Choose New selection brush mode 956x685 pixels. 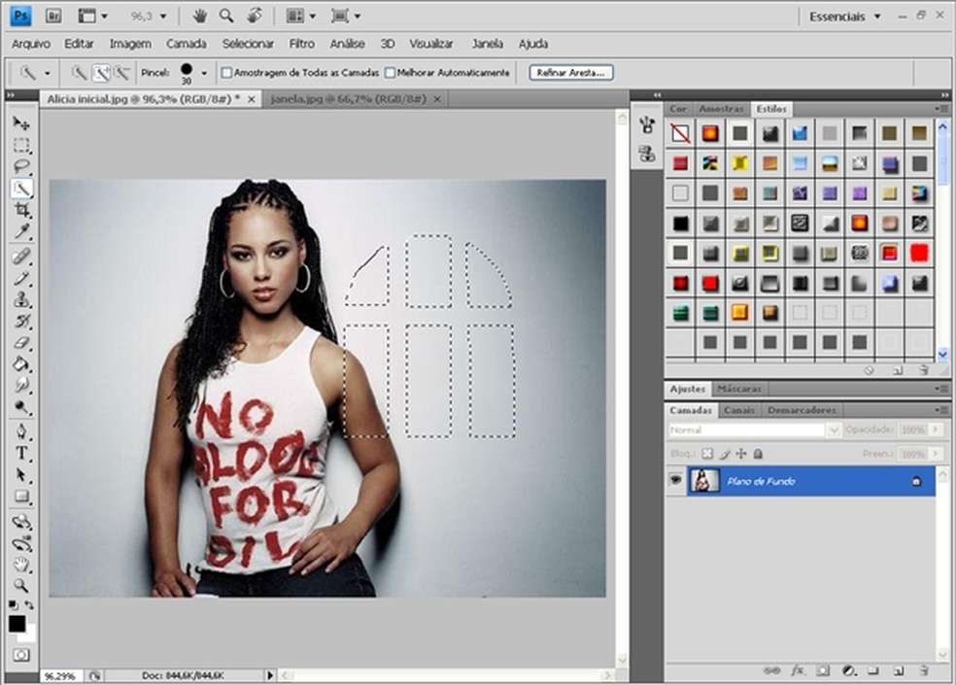pos(80,73)
